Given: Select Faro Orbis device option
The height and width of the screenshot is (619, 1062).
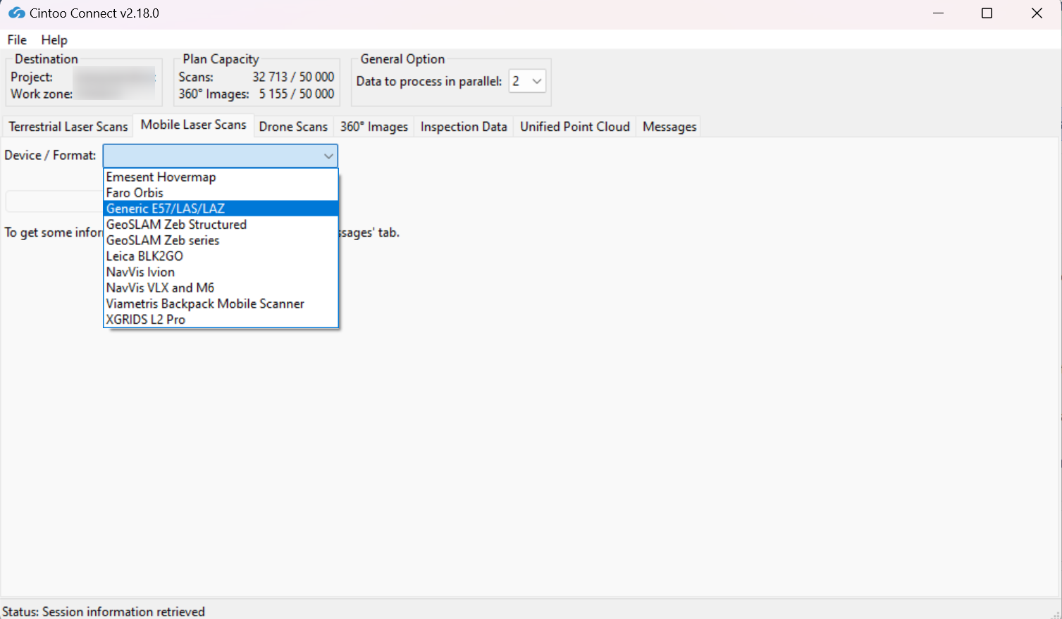Looking at the screenshot, I should pos(221,193).
